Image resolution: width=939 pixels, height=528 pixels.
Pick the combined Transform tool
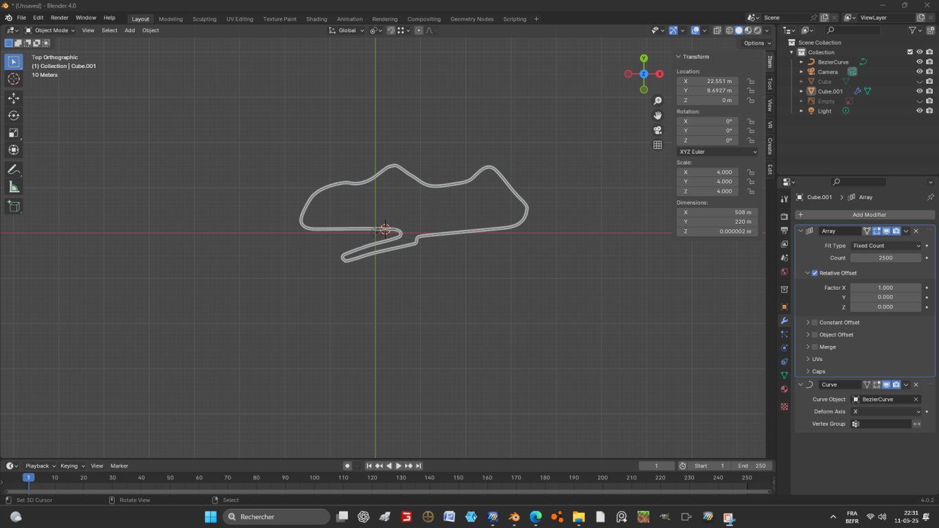(14, 150)
